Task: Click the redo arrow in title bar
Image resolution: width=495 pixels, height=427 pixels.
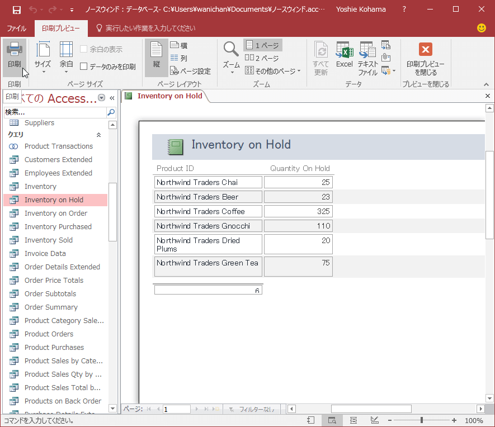Action: (52, 10)
